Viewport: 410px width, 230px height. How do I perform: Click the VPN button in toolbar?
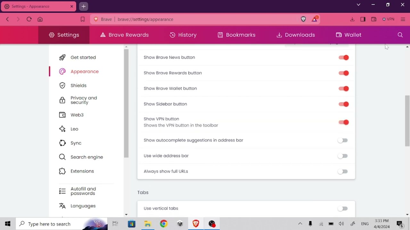388,19
